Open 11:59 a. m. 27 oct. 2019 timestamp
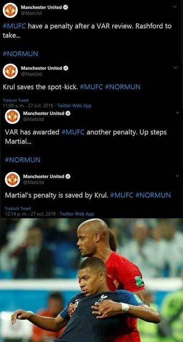183x342 pixels. (28, 106)
